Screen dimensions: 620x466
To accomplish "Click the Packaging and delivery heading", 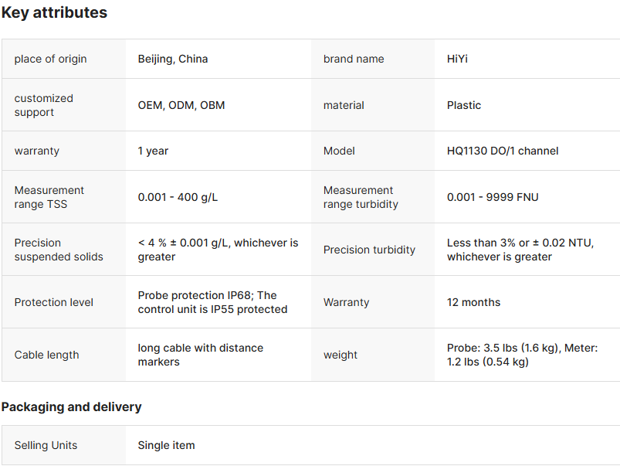I will [x=71, y=406].
